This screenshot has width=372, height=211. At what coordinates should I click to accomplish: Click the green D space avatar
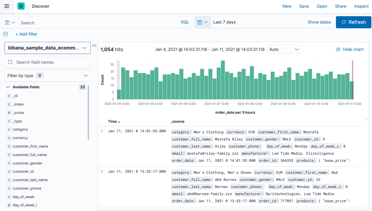tap(21, 6)
